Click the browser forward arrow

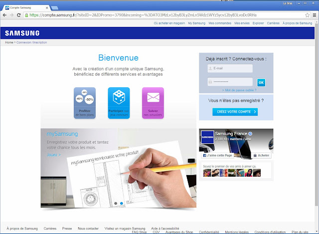coord(11,15)
